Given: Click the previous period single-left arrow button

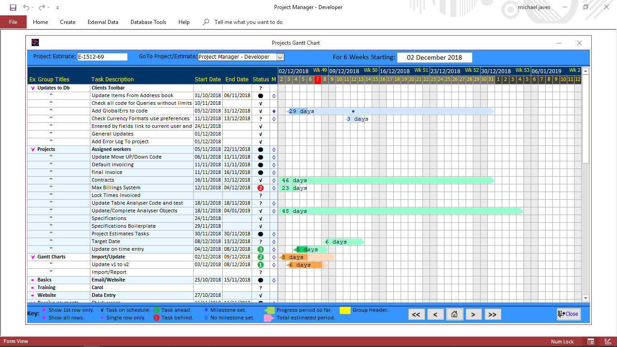Looking at the screenshot, I should click(x=435, y=314).
